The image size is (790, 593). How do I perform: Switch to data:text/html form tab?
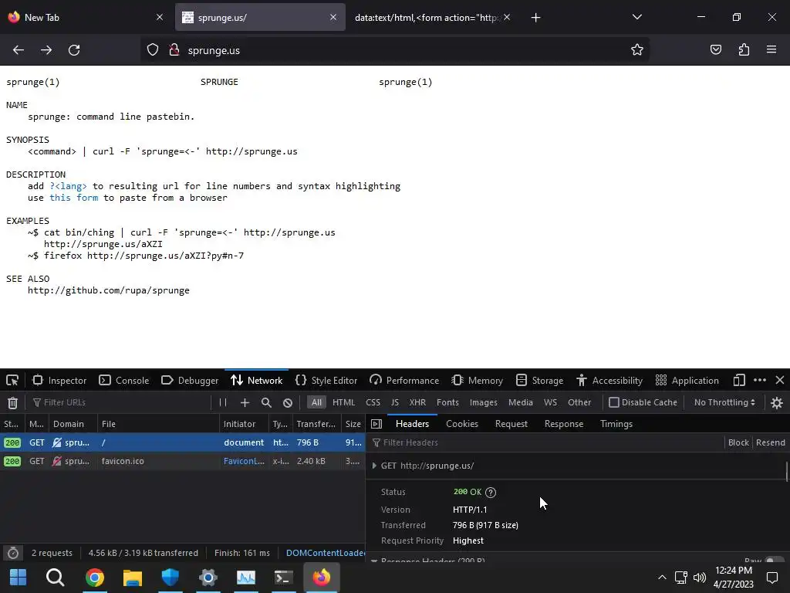point(431,17)
